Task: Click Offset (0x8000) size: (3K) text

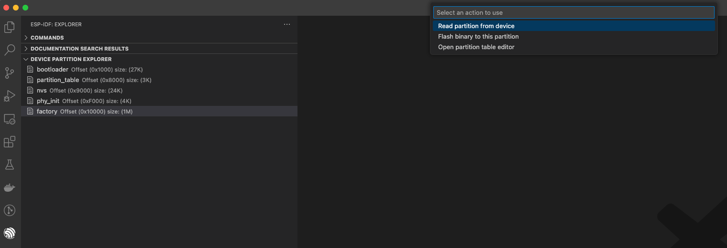Action: [x=117, y=80]
